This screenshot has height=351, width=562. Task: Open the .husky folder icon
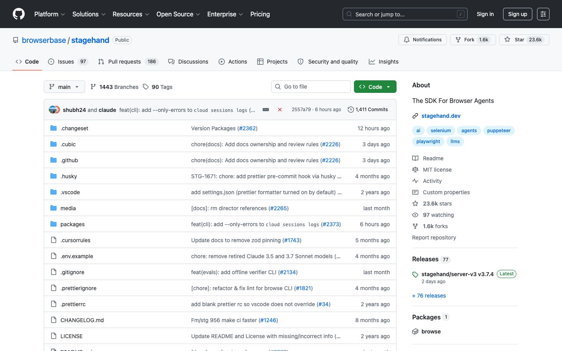coord(53,176)
